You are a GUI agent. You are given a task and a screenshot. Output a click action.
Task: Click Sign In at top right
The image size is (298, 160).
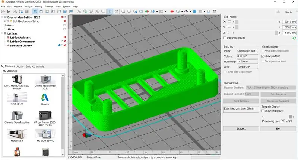pyautogui.click(x=288, y=12)
